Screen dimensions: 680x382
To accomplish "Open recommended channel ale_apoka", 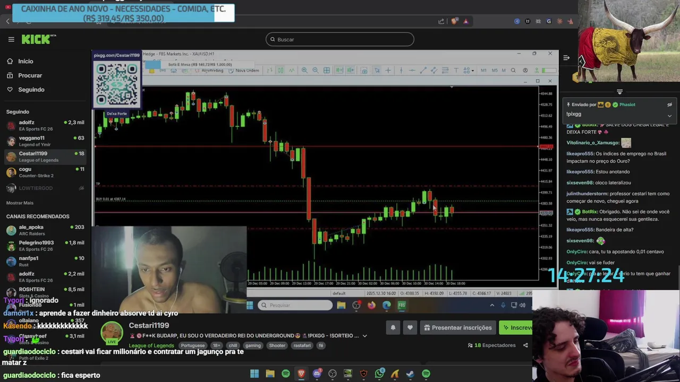I will [x=45, y=230].
